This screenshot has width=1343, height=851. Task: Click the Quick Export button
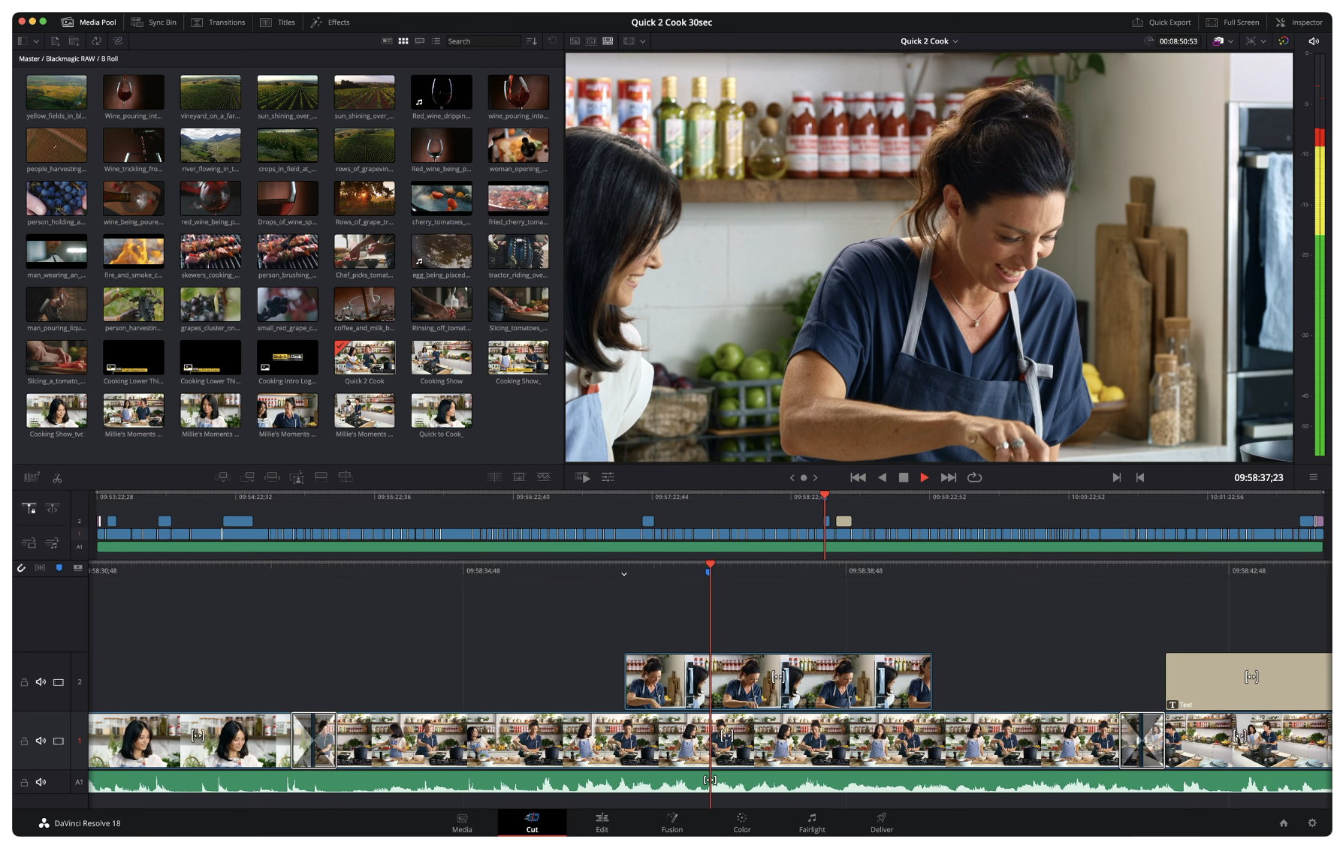(1162, 22)
